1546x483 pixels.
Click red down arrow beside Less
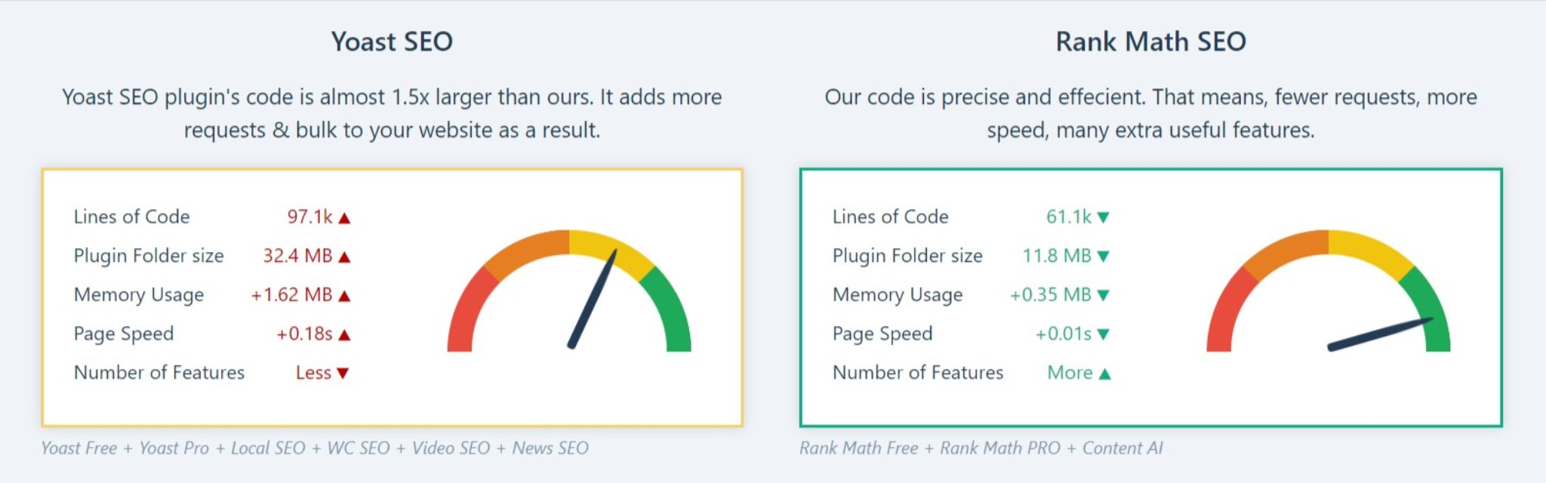click(x=343, y=373)
